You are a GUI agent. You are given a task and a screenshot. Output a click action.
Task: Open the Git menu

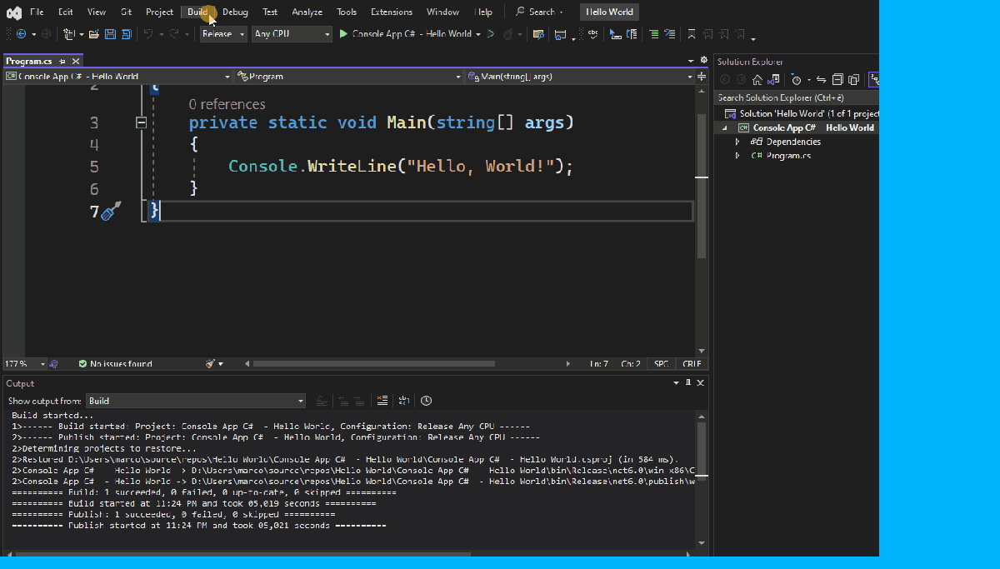pos(126,12)
